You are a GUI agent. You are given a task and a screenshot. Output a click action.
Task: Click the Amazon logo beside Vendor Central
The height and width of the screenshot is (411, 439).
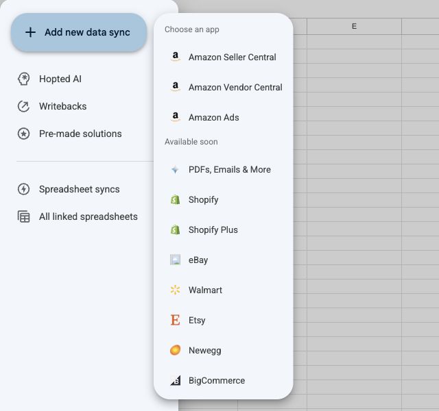[176, 87]
